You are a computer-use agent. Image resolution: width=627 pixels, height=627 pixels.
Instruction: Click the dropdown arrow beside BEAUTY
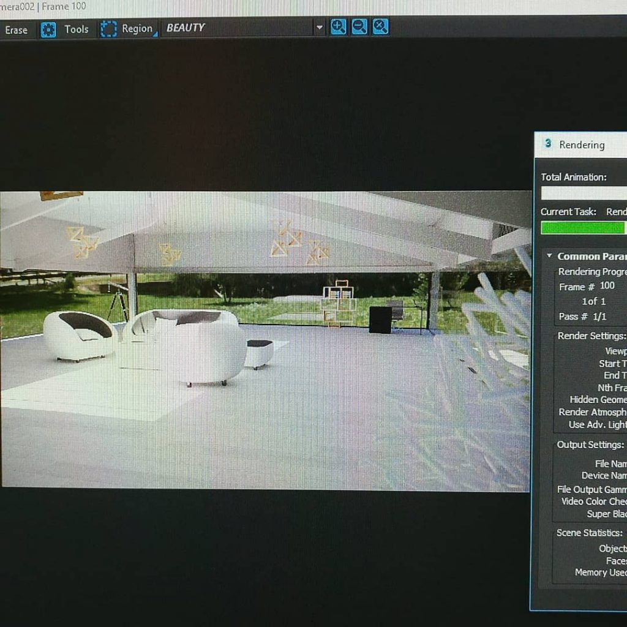click(320, 28)
